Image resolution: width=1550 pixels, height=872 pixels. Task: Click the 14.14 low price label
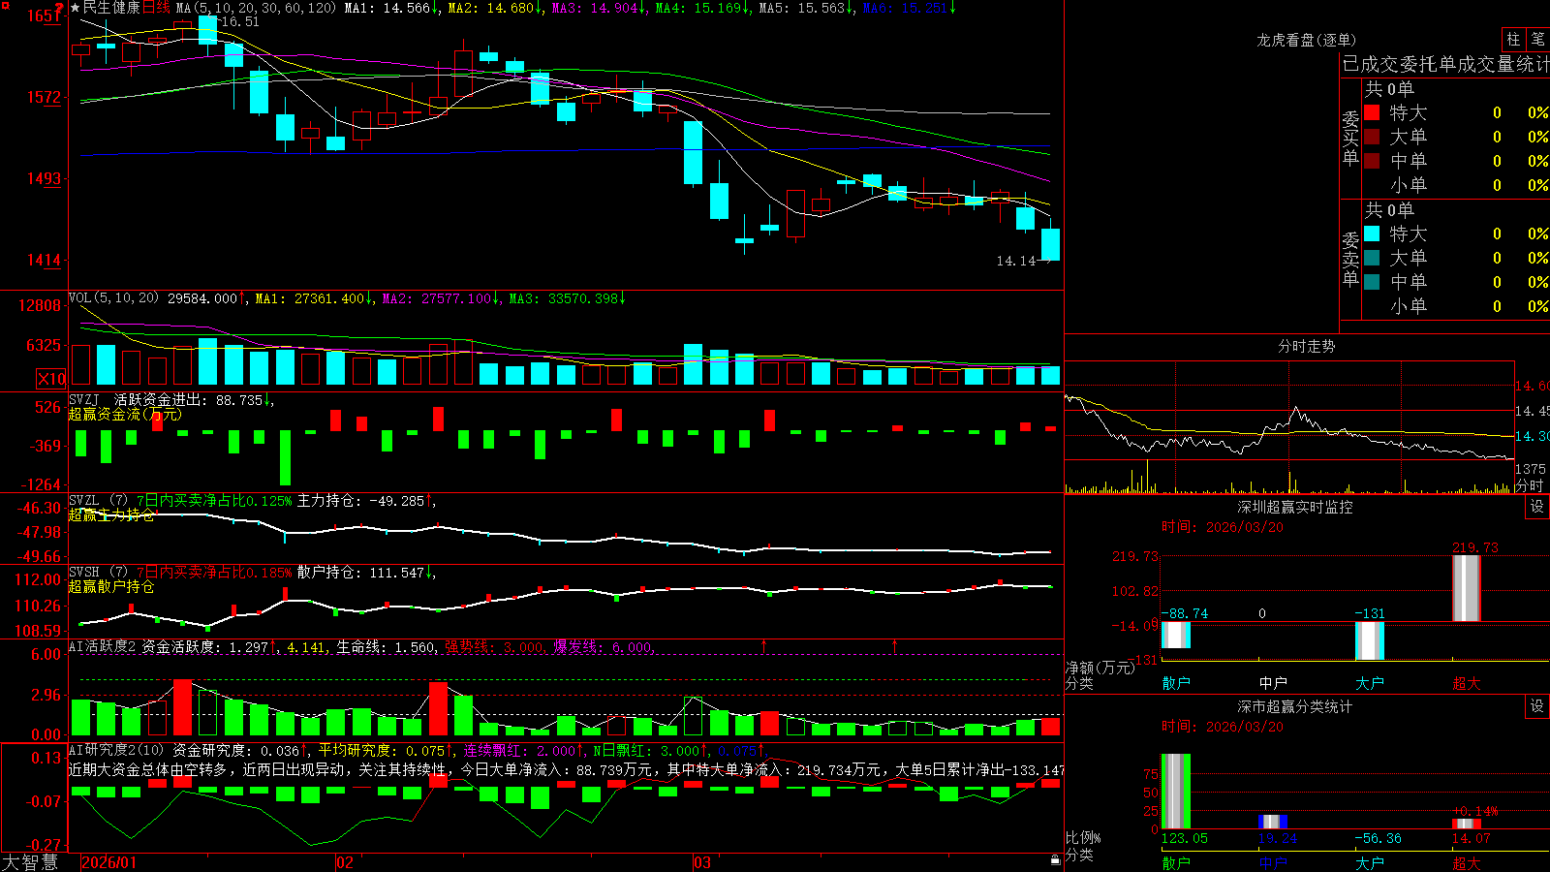pyautogui.click(x=1016, y=261)
